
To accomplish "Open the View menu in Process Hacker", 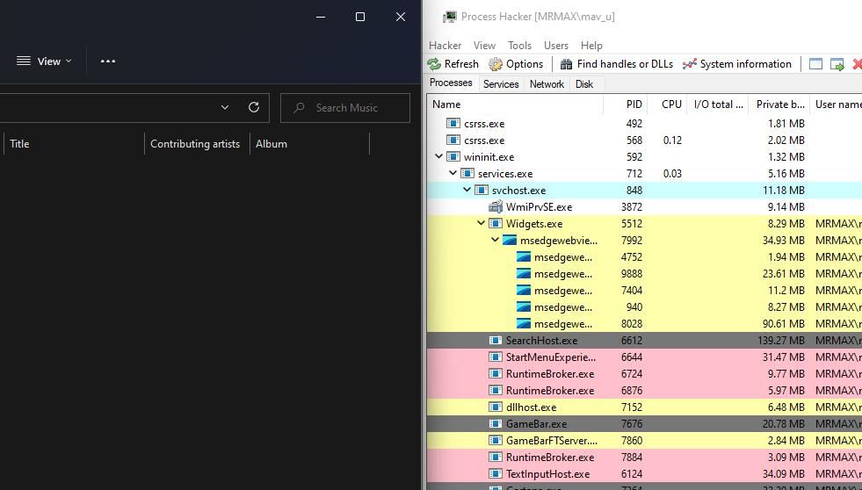I will coord(484,46).
